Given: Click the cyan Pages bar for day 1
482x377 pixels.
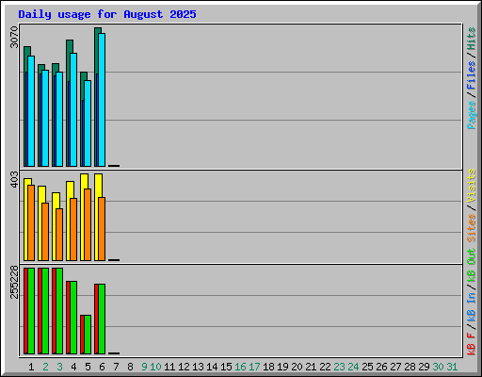Looking at the screenshot, I should click(x=31, y=111).
